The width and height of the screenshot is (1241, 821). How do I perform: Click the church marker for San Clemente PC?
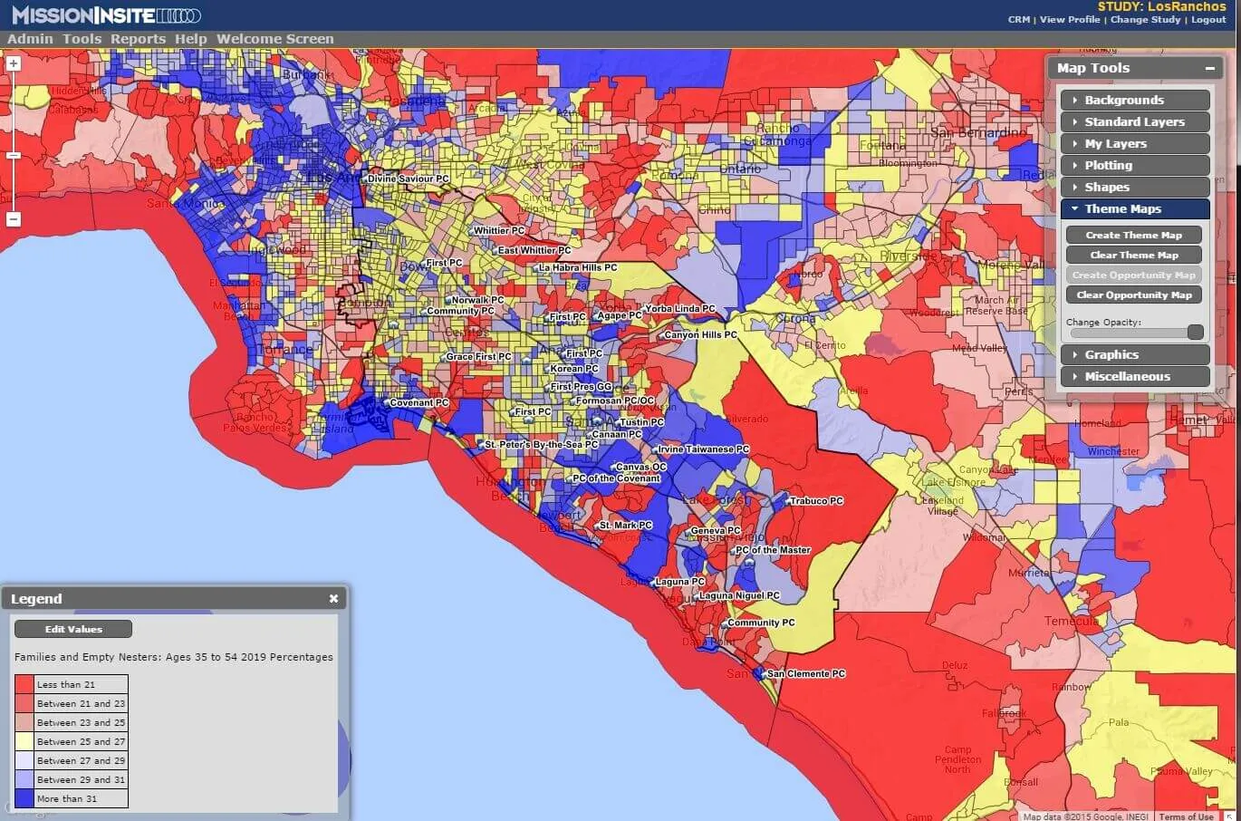pyautogui.click(x=759, y=673)
